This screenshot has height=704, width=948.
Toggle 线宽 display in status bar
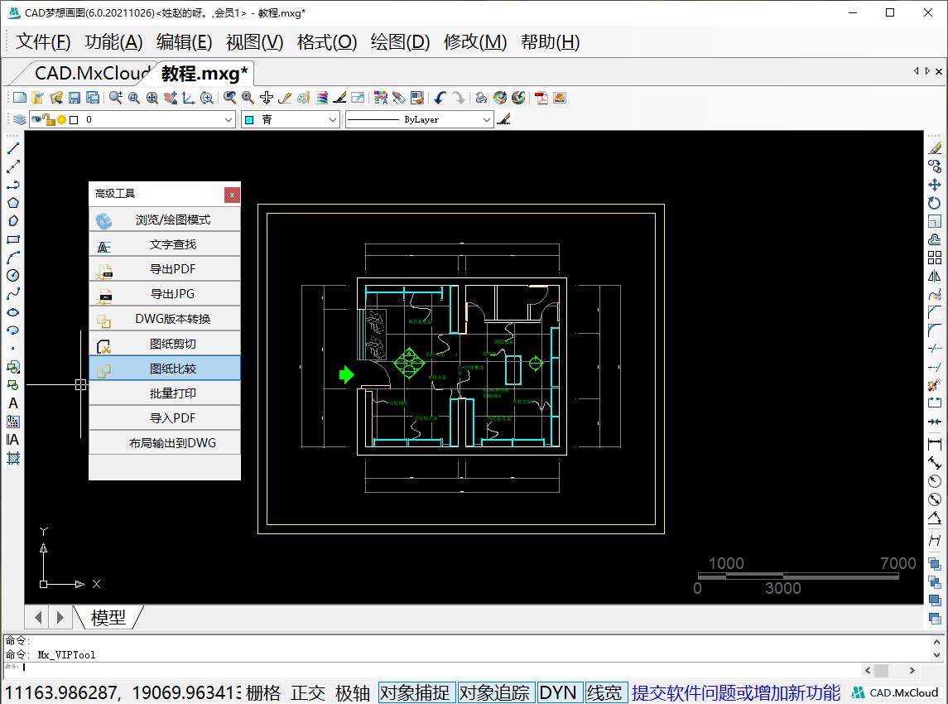tap(607, 693)
